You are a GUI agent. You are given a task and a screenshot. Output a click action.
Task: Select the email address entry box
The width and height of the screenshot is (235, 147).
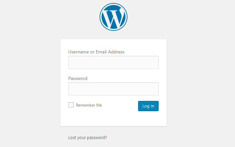pyautogui.click(x=114, y=62)
